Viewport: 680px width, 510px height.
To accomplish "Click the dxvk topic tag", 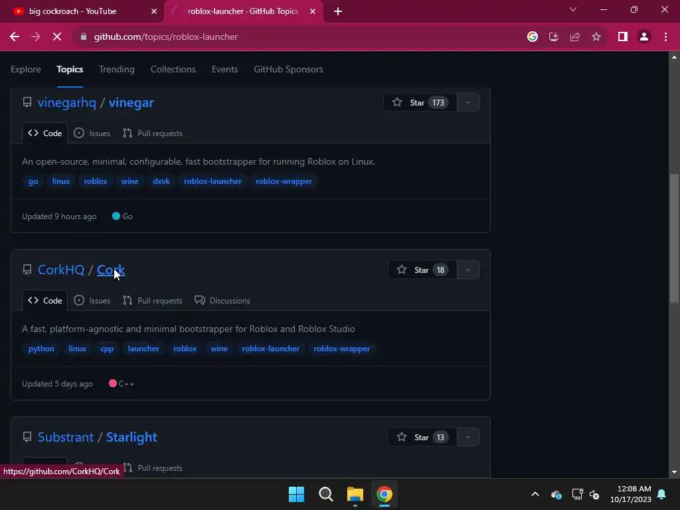I will (161, 181).
